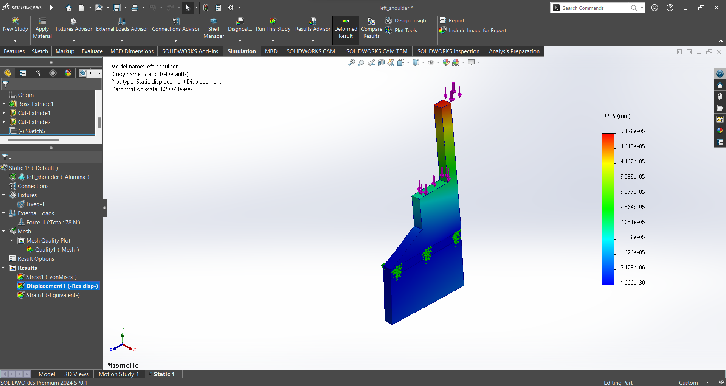Open Compare Results tool

click(371, 28)
